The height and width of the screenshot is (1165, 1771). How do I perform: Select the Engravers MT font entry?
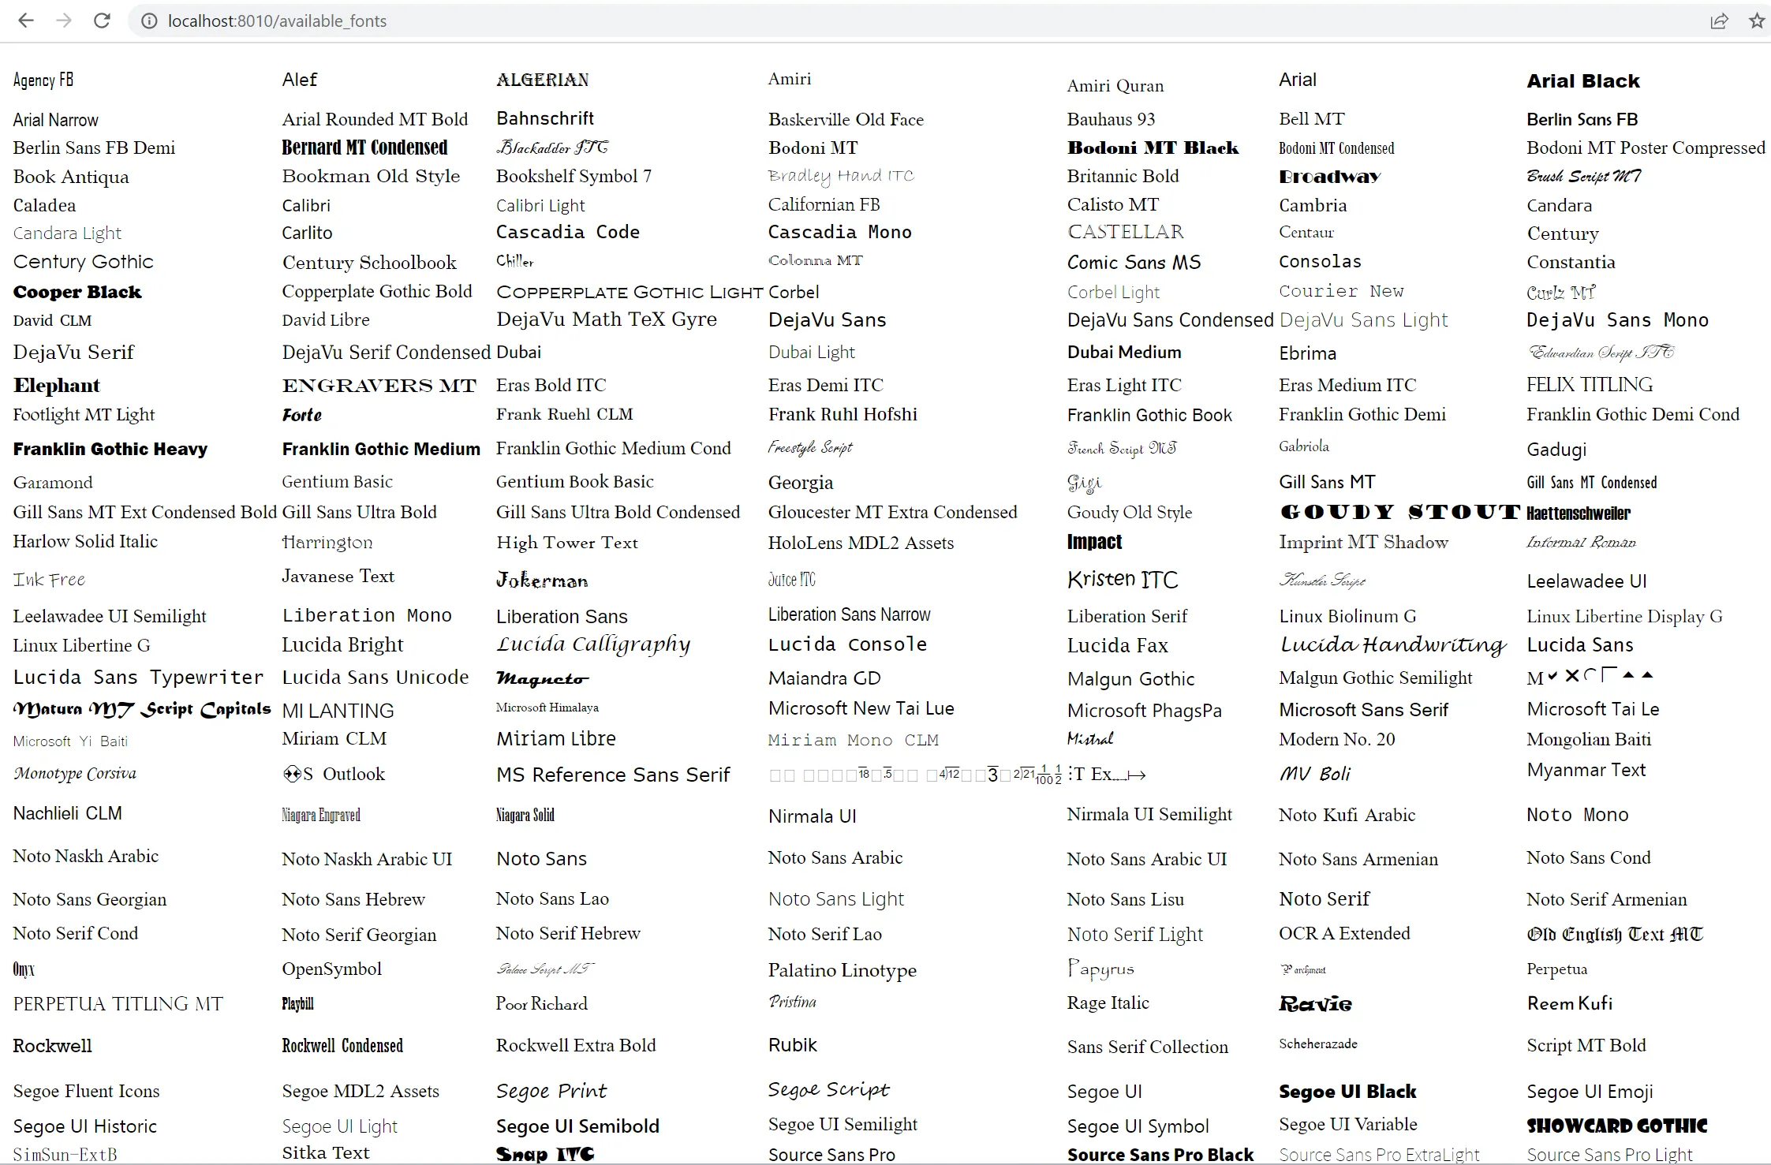[379, 385]
